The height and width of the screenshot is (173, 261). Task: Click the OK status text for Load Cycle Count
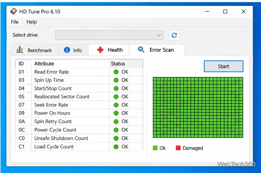pos(125,147)
